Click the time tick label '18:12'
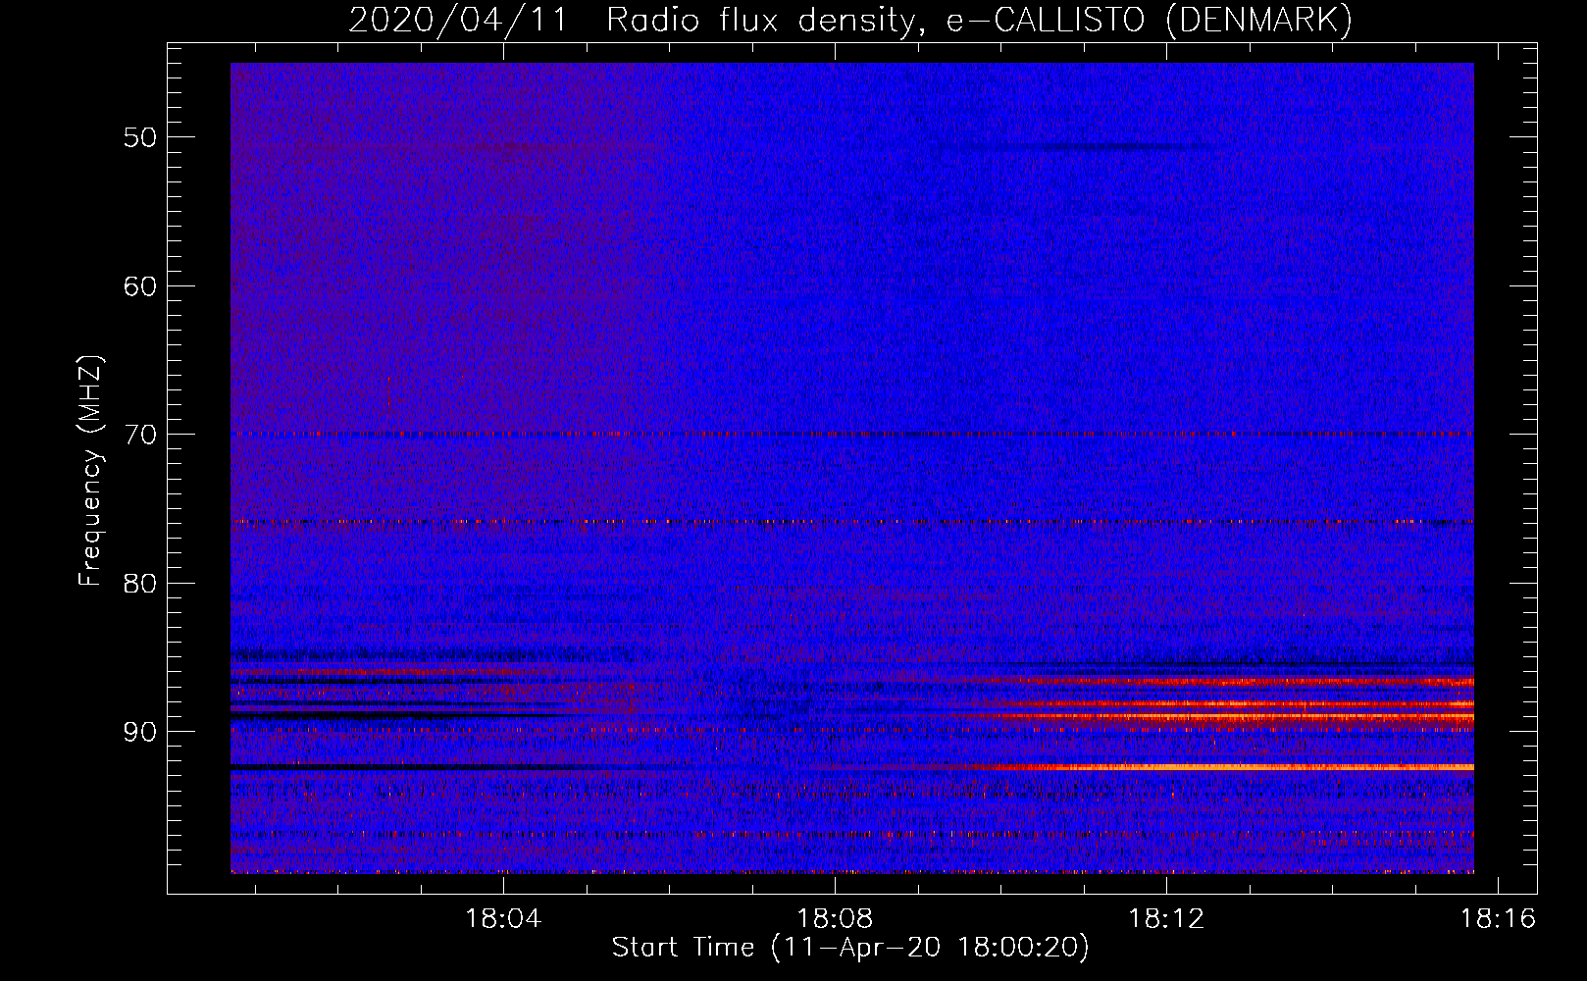1587x981 pixels. [x=1166, y=919]
